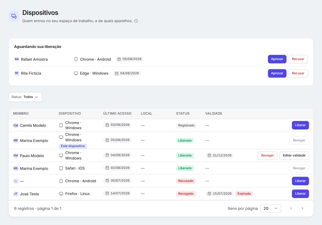Click the CM avatar for Camila Modelo
The image size is (322, 225).
coord(15,126)
